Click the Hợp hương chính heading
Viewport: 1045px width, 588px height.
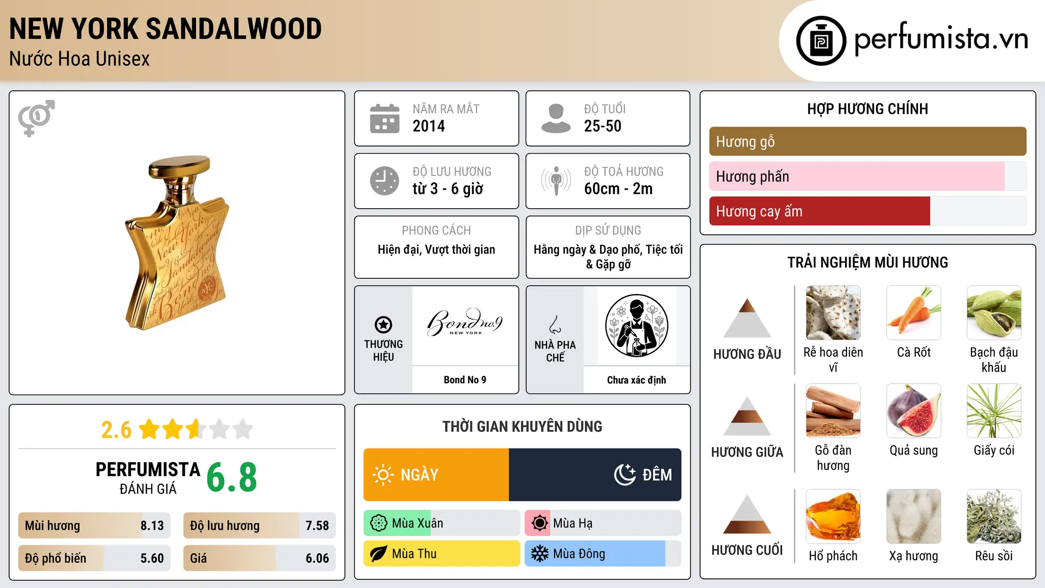tap(867, 109)
